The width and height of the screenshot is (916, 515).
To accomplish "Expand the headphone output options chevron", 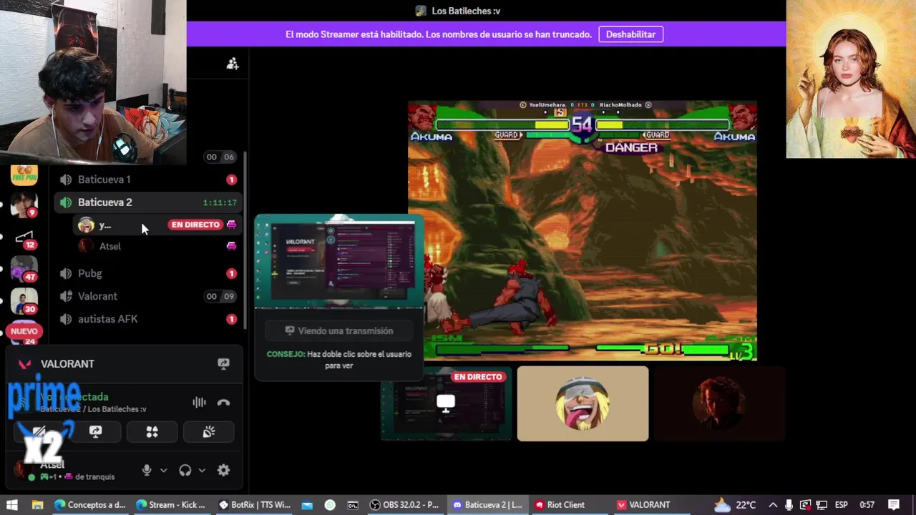I will [x=202, y=470].
